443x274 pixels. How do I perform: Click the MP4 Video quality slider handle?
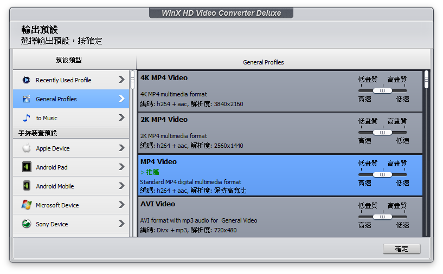click(x=382, y=175)
